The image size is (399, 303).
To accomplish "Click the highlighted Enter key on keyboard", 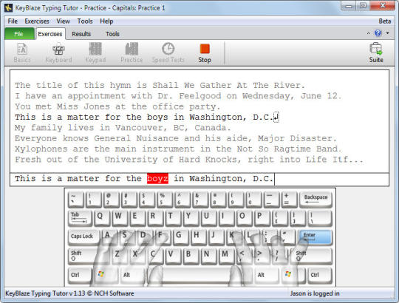I will pyautogui.click(x=315, y=238).
